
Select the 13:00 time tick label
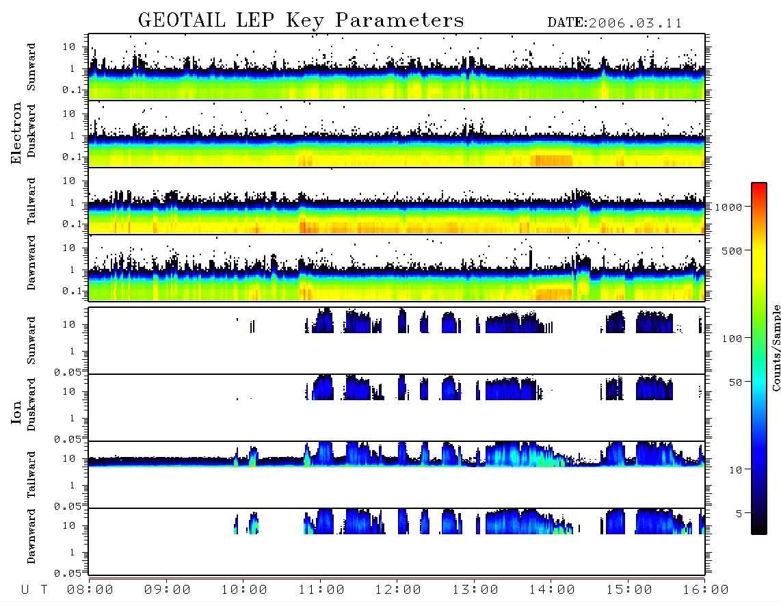pos(475,590)
